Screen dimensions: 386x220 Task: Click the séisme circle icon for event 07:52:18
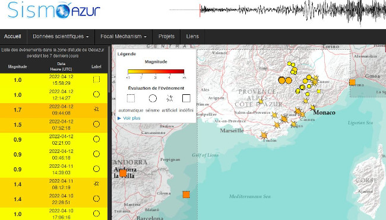[x=96, y=124]
